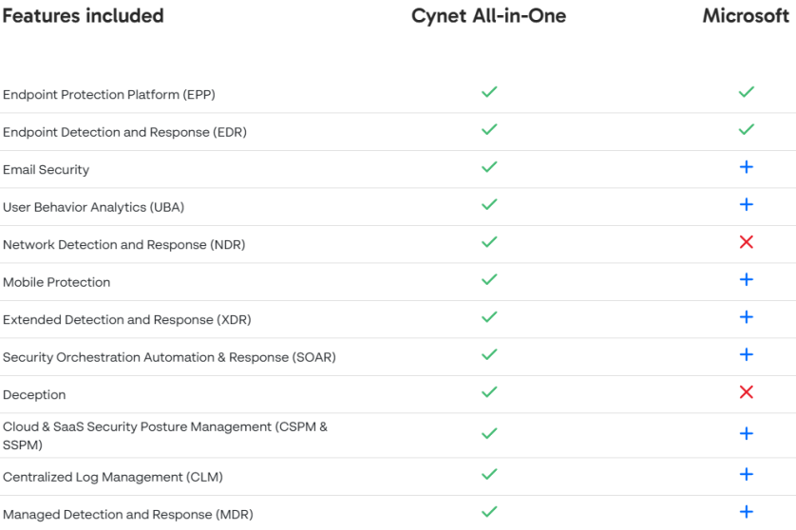796x530 pixels.
Task: Select the Cynet All-in-One column header
Action: click(488, 16)
